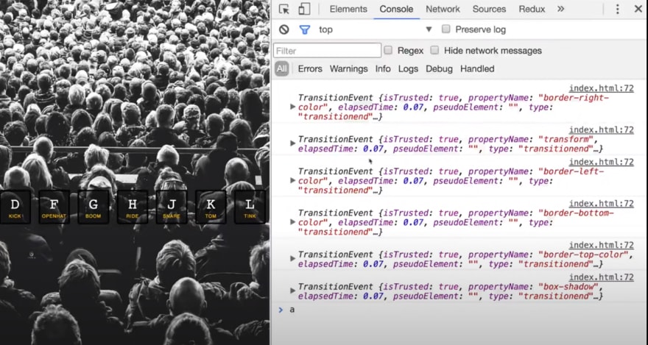
Task: Filter console by Info
Action: coord(383,69)
